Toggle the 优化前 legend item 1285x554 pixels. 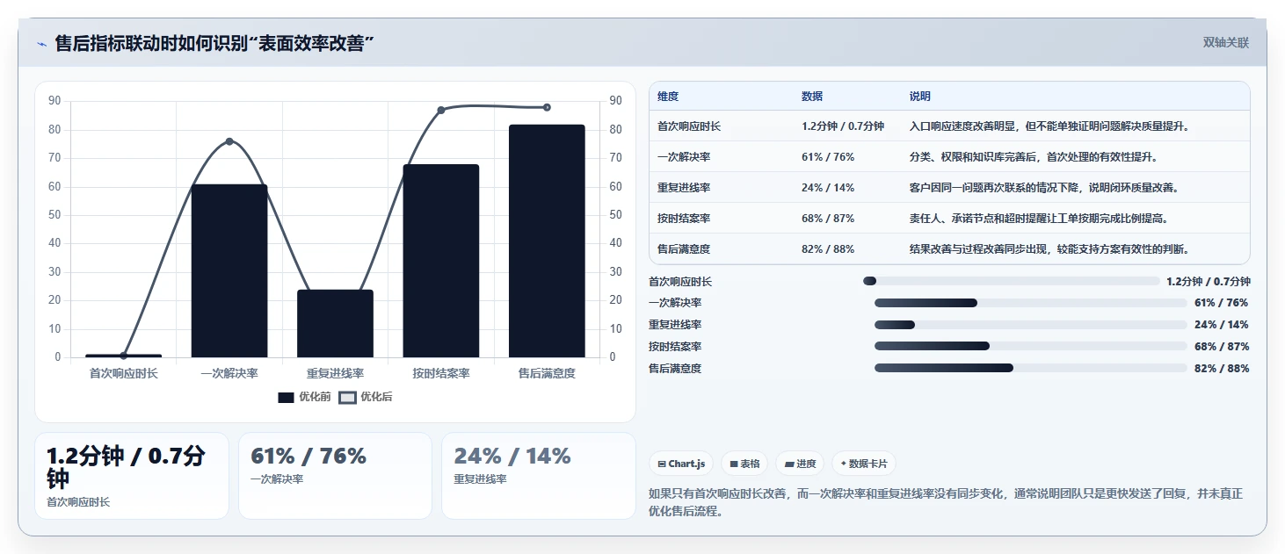(304, 397)
